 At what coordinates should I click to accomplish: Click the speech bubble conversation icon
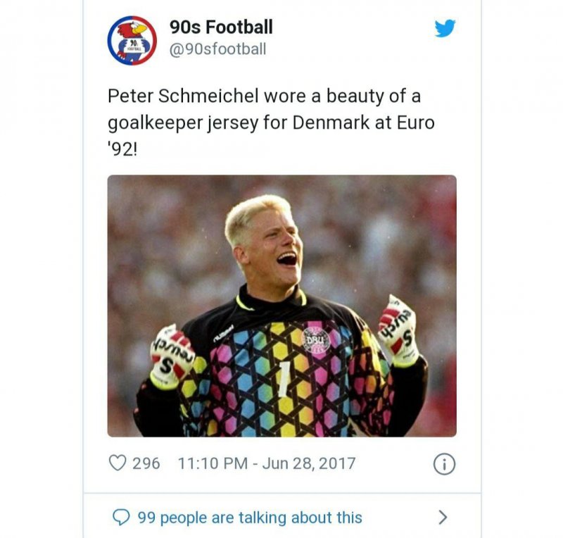click(x=122, y=518)
